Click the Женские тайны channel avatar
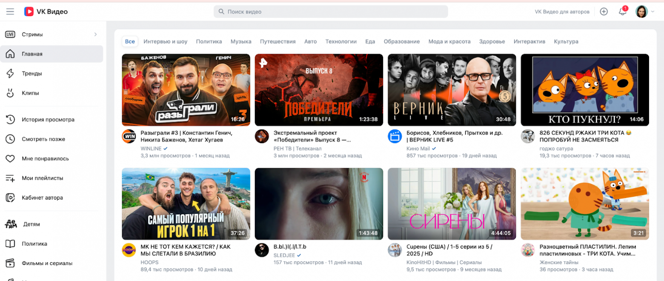 click(x=527, y=250)
